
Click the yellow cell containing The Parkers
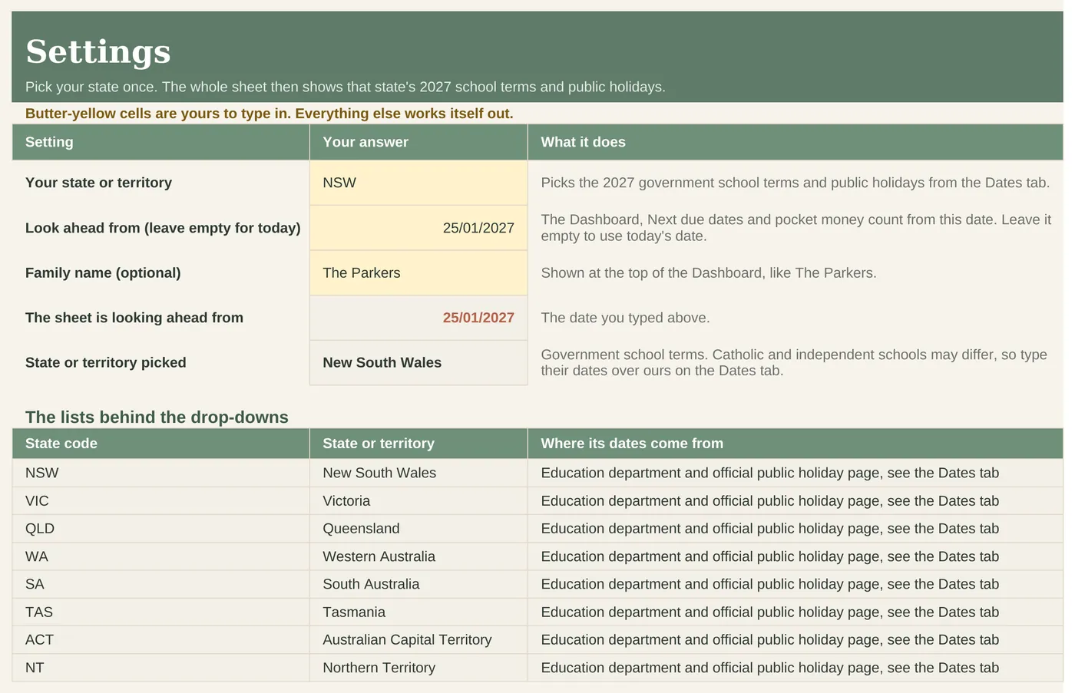pyautogui.click(x=418, y=272)
